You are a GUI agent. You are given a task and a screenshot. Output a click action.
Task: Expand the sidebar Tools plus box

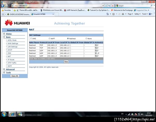(4, 72)
